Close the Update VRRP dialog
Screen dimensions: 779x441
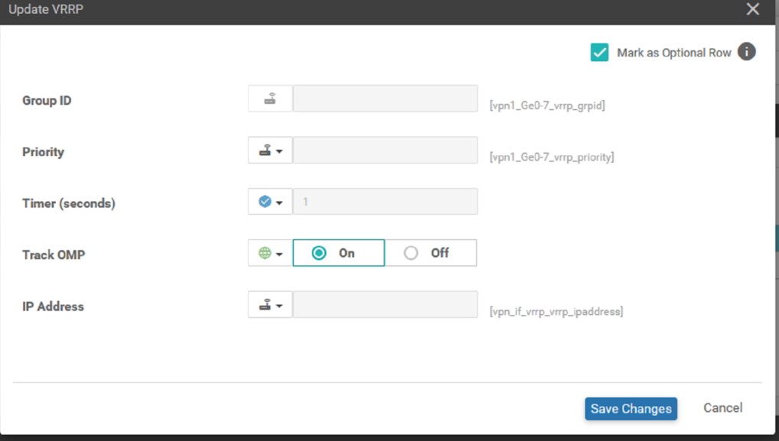(753, 9)
